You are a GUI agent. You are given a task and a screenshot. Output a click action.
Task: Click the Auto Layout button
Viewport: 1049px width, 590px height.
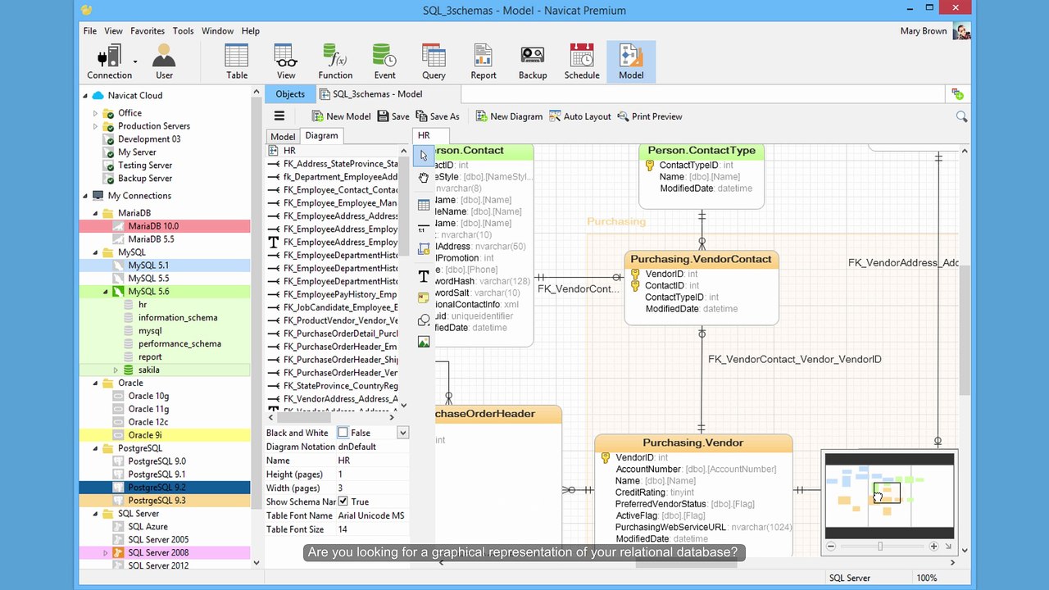click(x=580, y=116)
